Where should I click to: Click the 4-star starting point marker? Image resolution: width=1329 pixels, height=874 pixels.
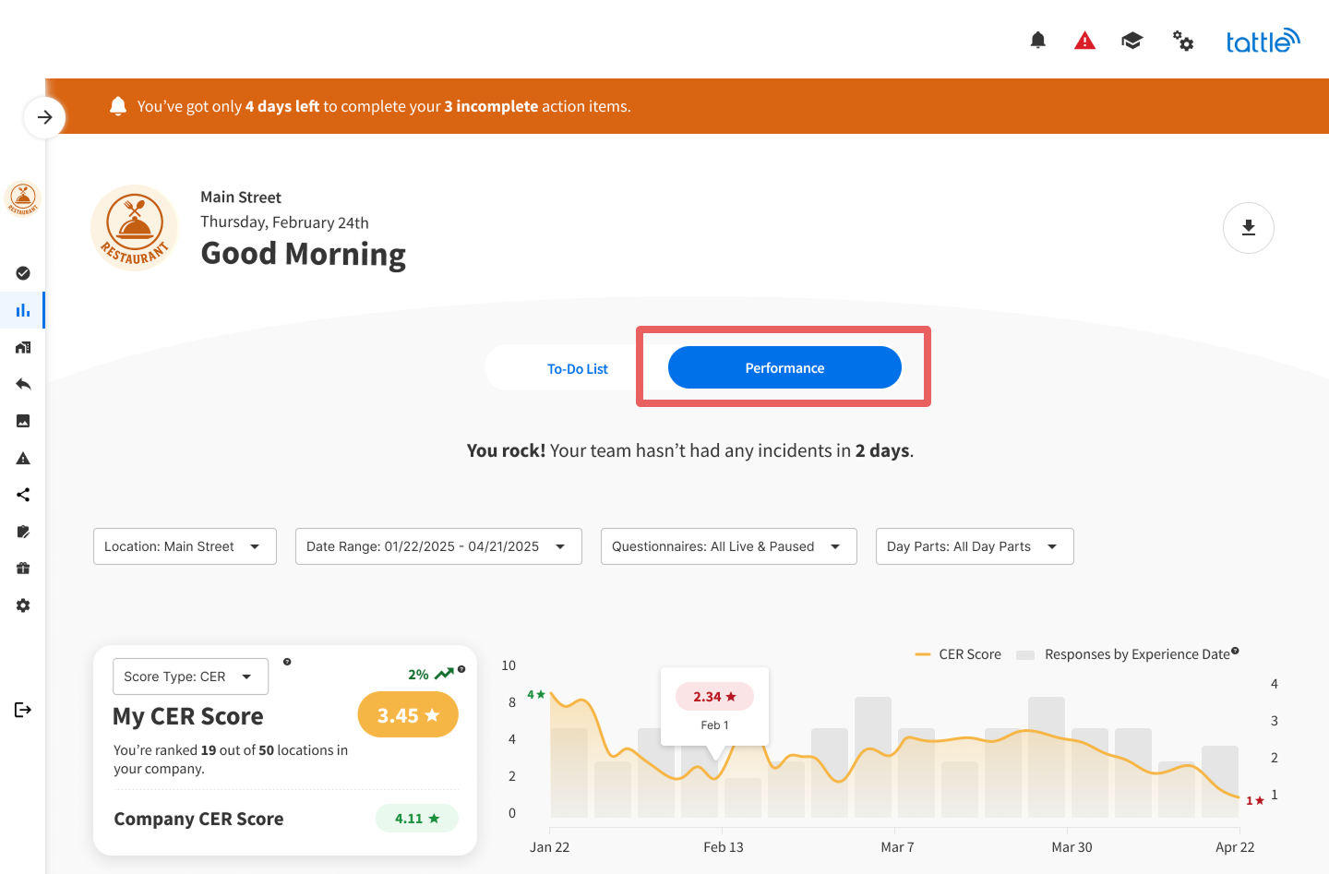pyautogui.click(x=536, y=694)
